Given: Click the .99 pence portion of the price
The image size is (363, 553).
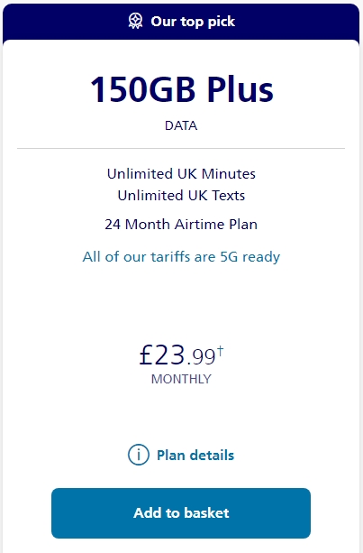Looking at the screenshot, I should (201, 356).
